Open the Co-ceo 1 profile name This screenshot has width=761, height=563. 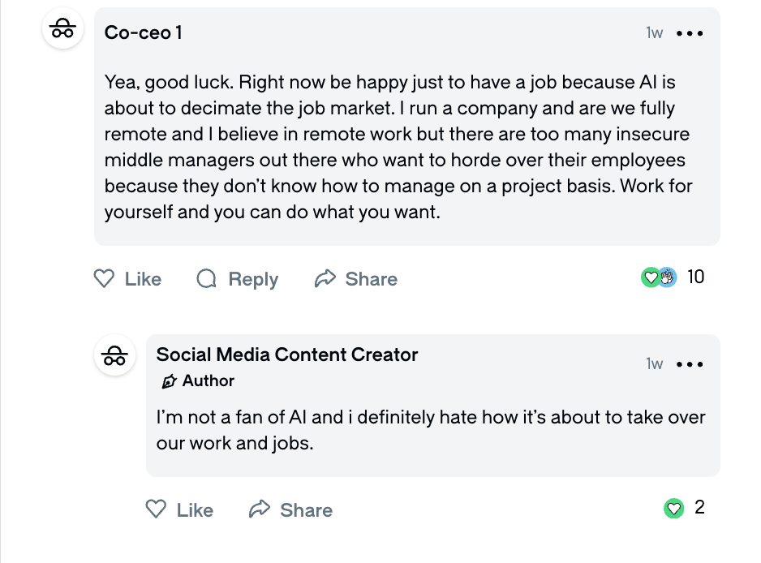click(x=144, y=32)
